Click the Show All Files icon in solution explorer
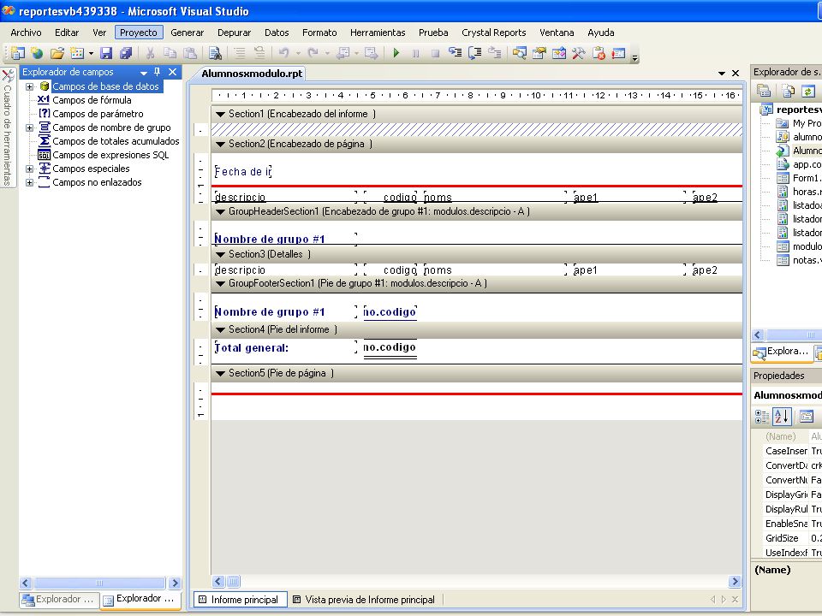 click(789, 92)
